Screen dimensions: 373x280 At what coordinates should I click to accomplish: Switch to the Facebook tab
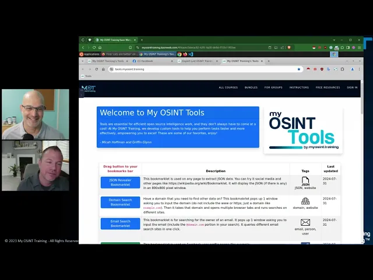click(x=152, y=61)
